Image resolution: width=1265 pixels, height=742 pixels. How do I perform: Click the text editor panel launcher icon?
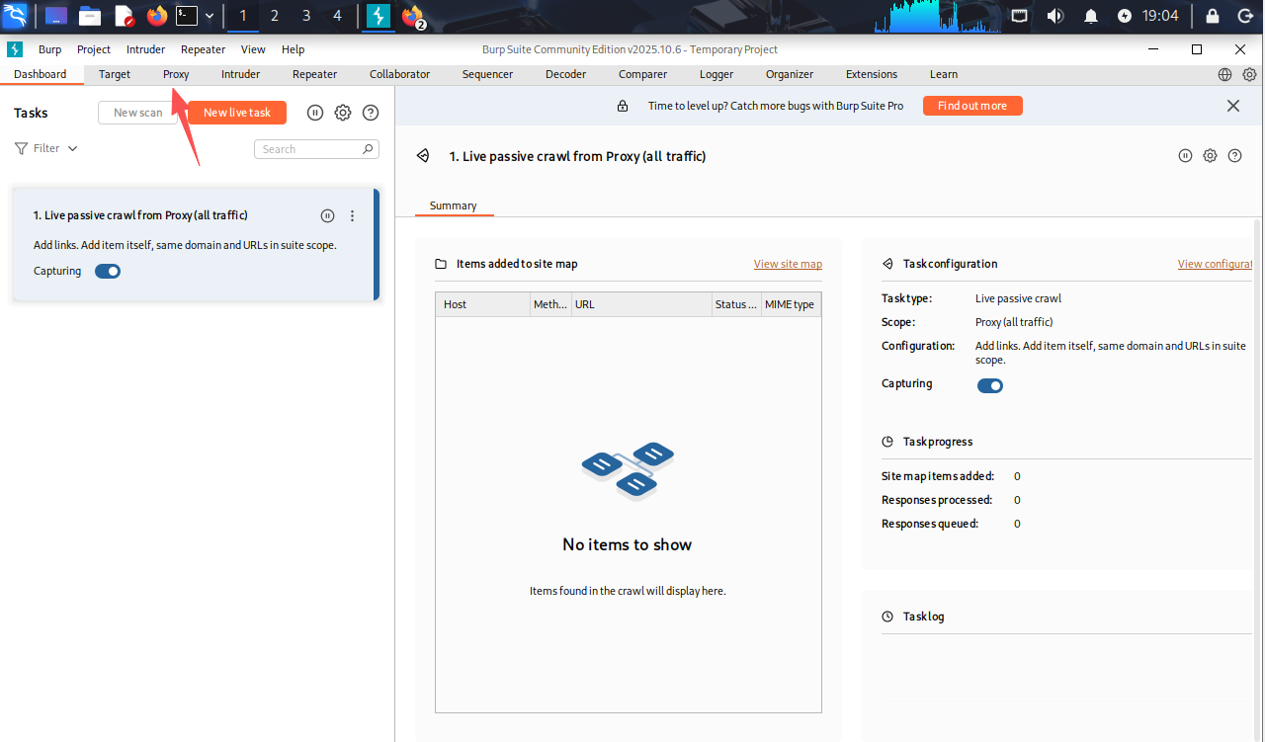point(124,16)
